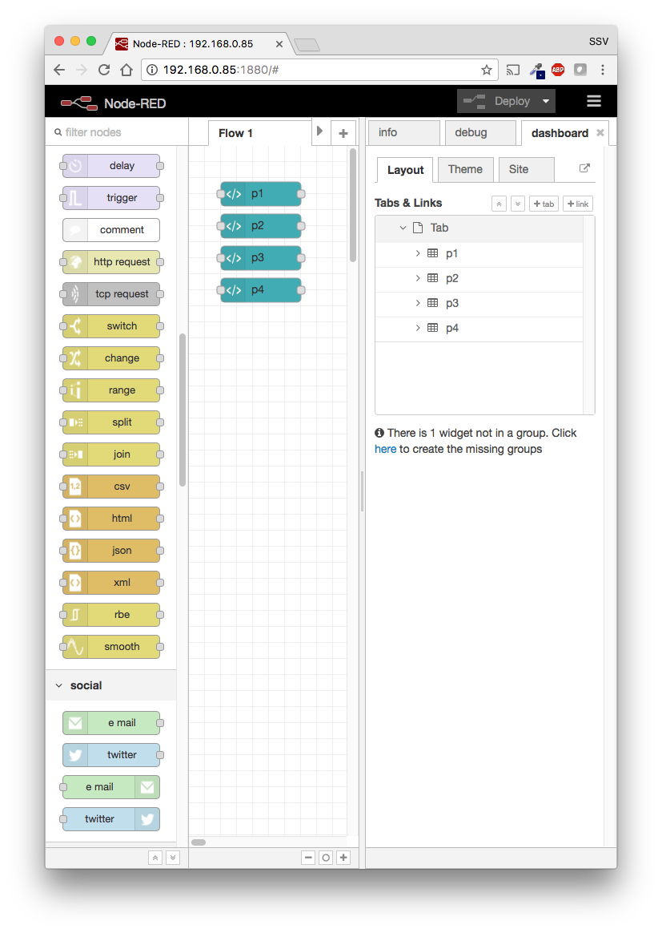Viewport: 662px width, 933px height.
Task: Click the right arrow beside Flow 1 tab
Action: point(319,129)
